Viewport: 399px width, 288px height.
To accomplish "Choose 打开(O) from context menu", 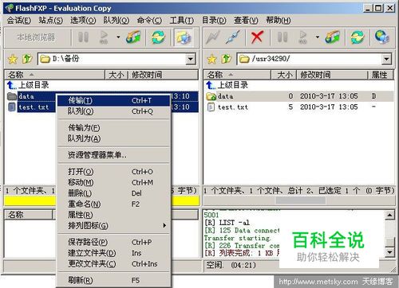I will point(114,172).
